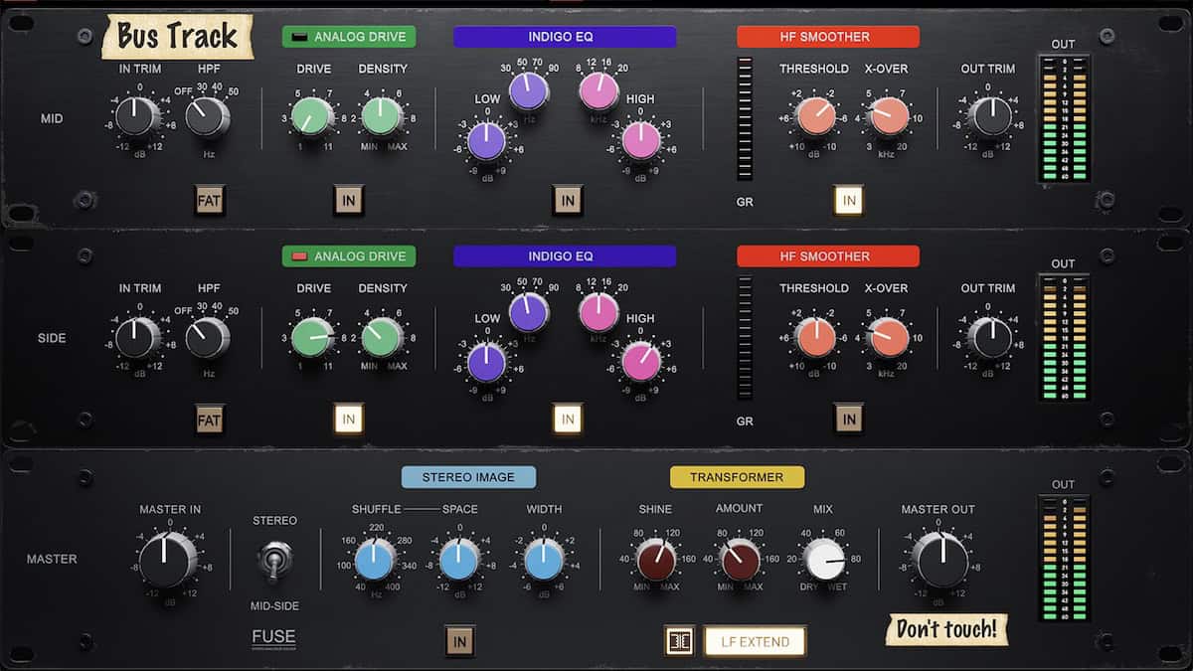This screenshot has width=1193, height=671.
Task: Click the Master OUT level meter
Action: coord(1063,557)
